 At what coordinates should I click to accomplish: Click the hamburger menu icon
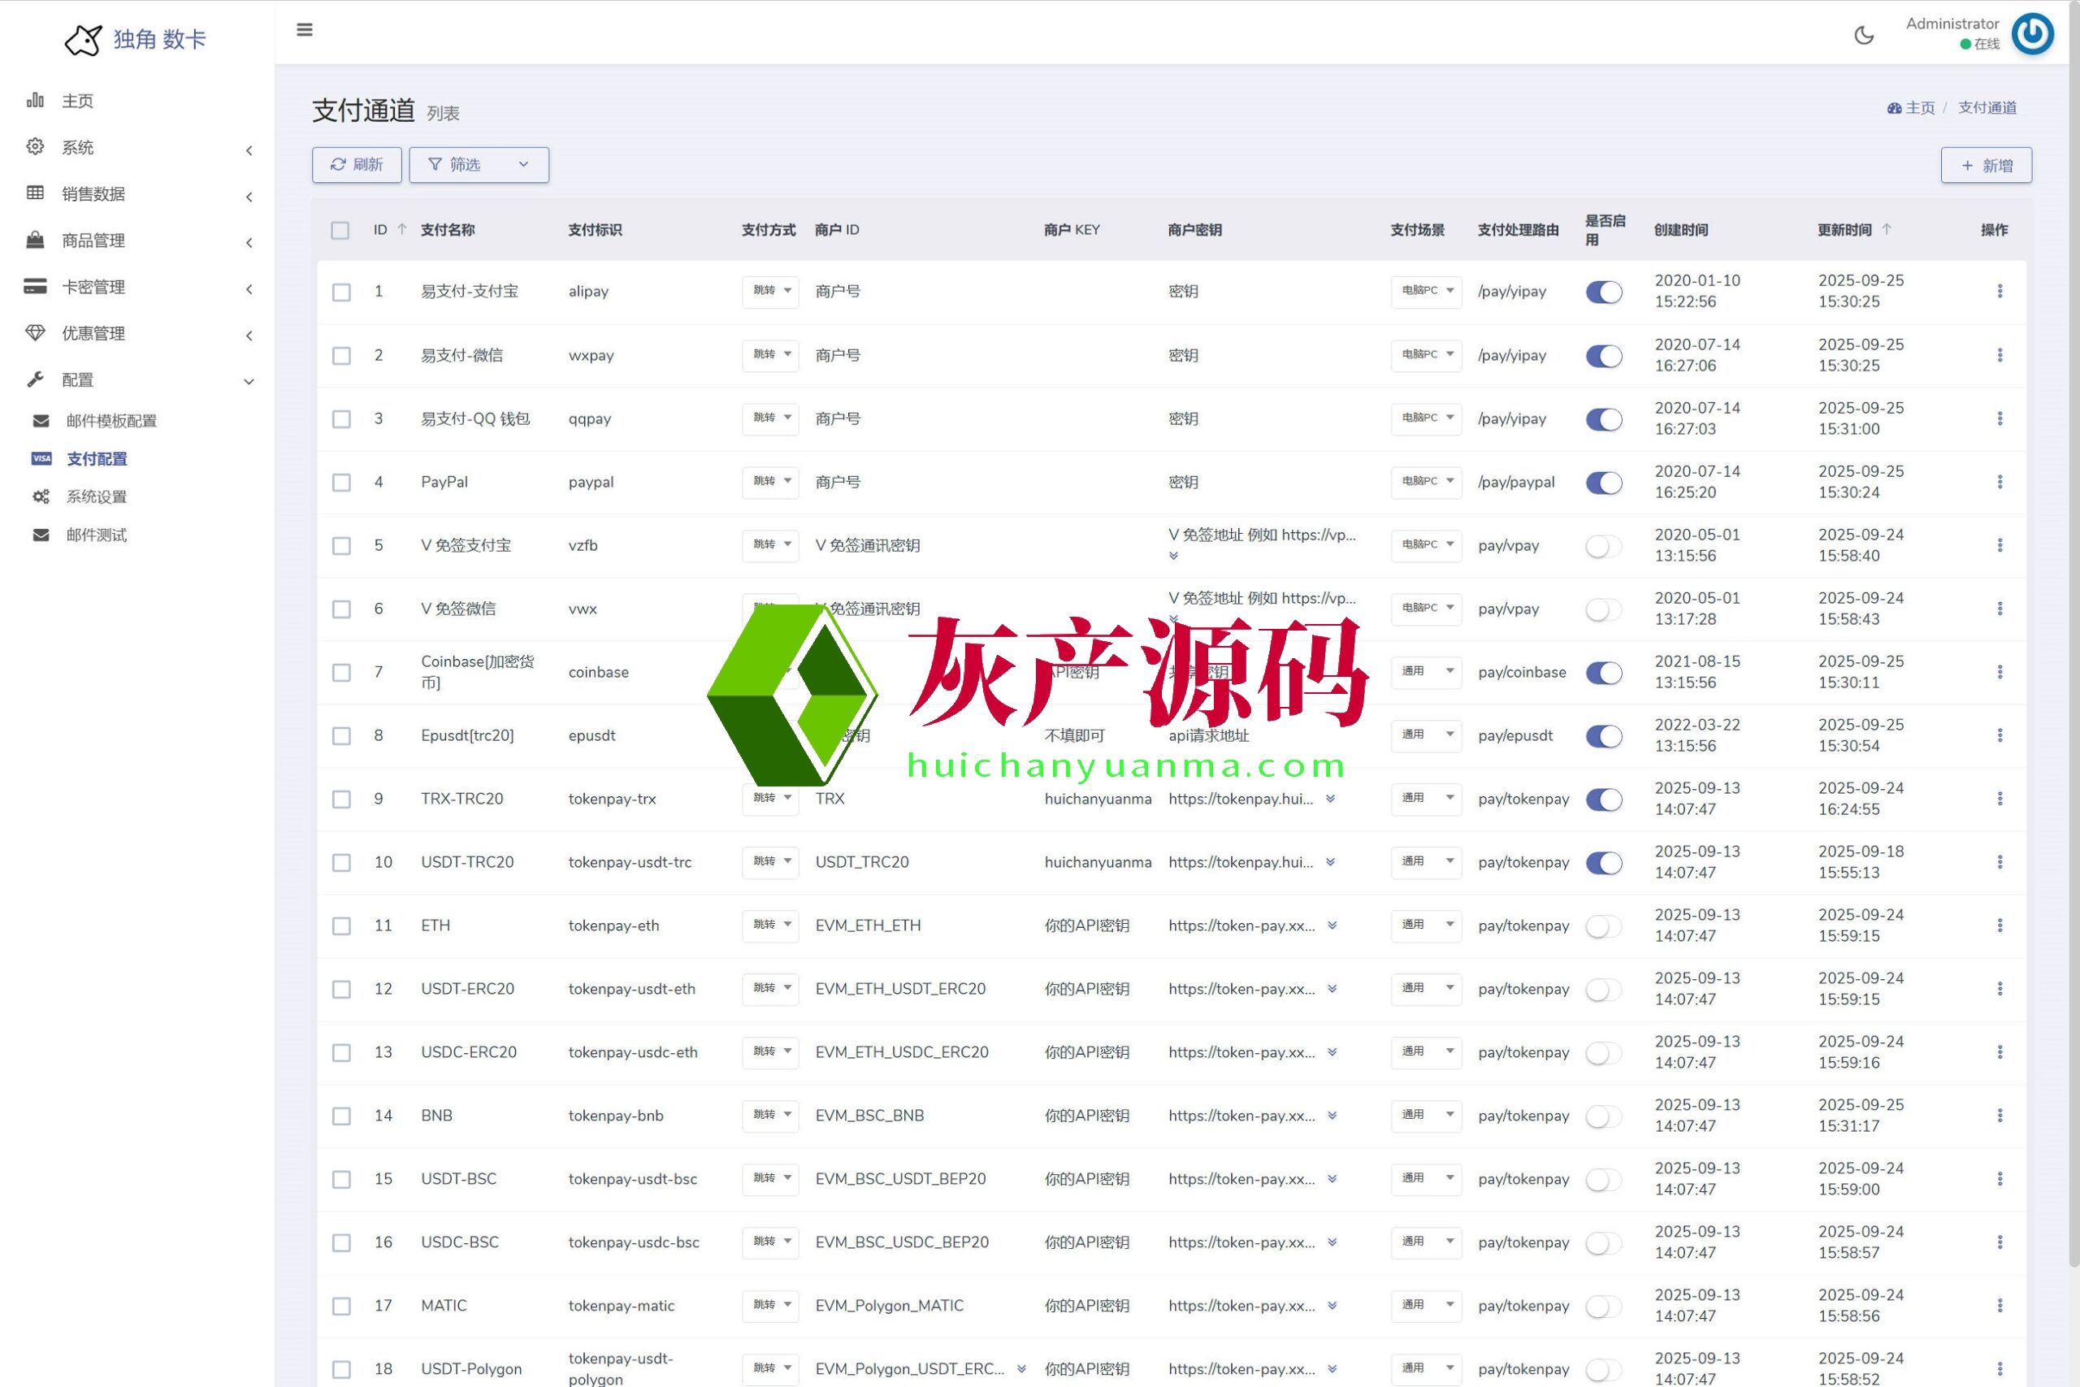(304, 30)
